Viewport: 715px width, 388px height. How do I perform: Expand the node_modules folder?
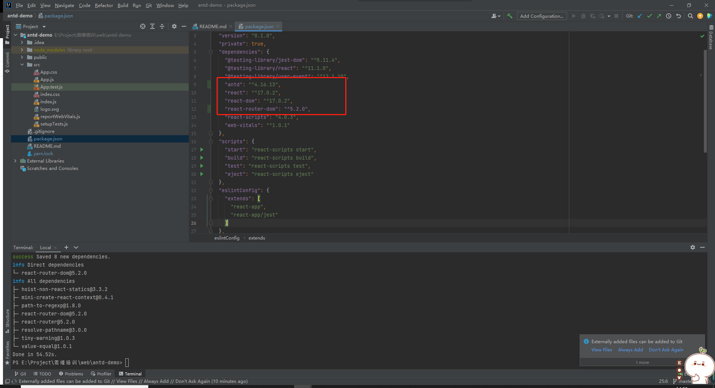(x=22, y=50)
